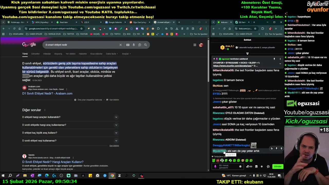Open Chrome from the Windows taskbar
Screen dimensions: 329x185
(112, 176)
